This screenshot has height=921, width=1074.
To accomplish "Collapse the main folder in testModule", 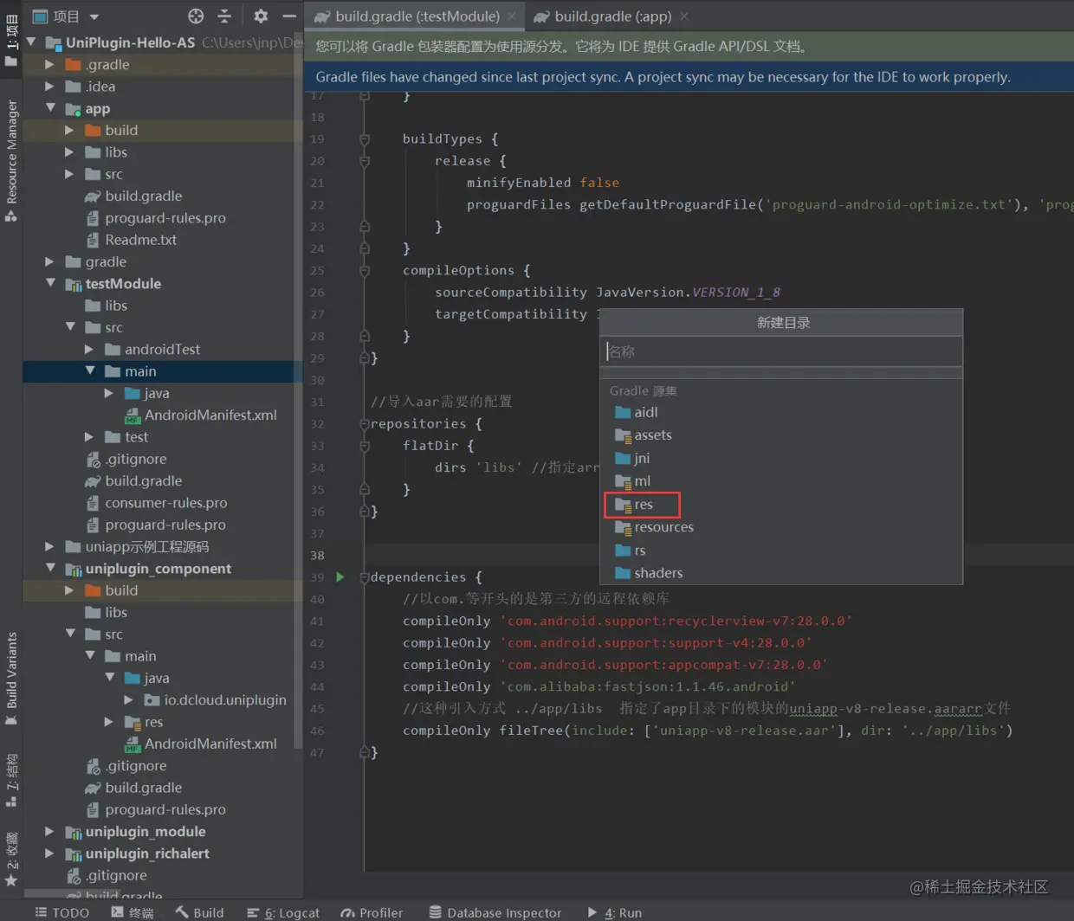I will coord(89,370).
